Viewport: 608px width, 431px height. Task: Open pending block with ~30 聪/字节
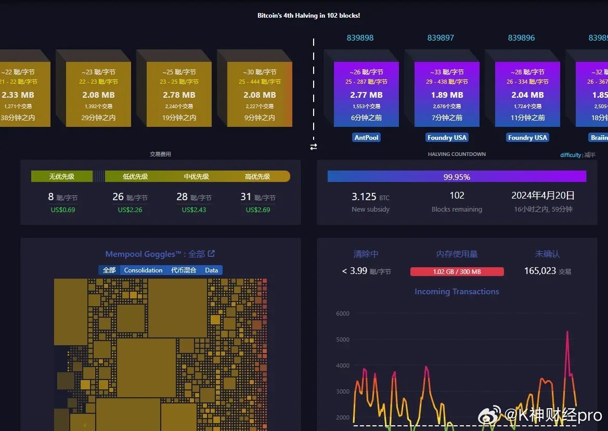coord(260,94)
